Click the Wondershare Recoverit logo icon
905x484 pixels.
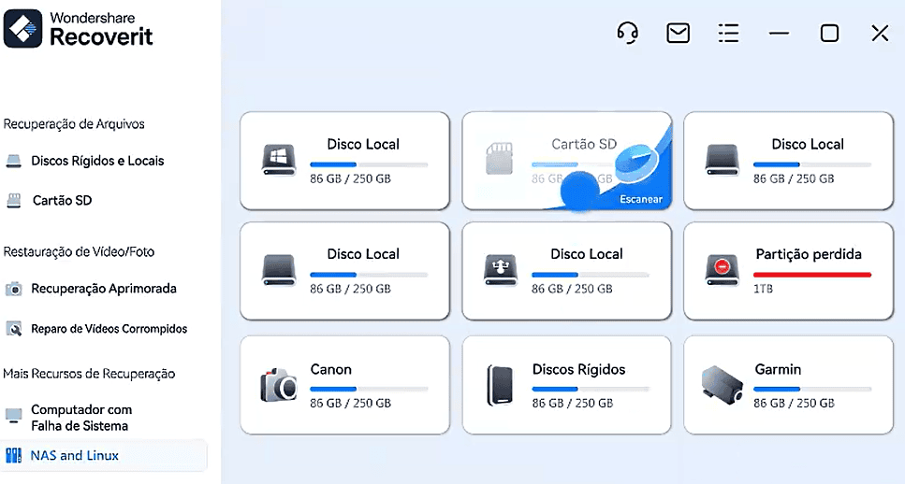[23, 28]
